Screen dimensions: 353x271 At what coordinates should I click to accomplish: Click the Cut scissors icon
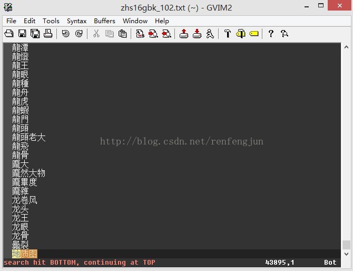coord(96,34)
